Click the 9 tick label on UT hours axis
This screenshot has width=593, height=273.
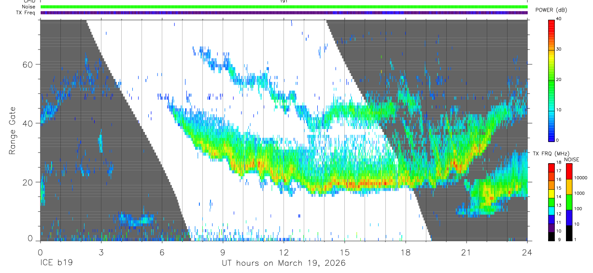[223, 252]
